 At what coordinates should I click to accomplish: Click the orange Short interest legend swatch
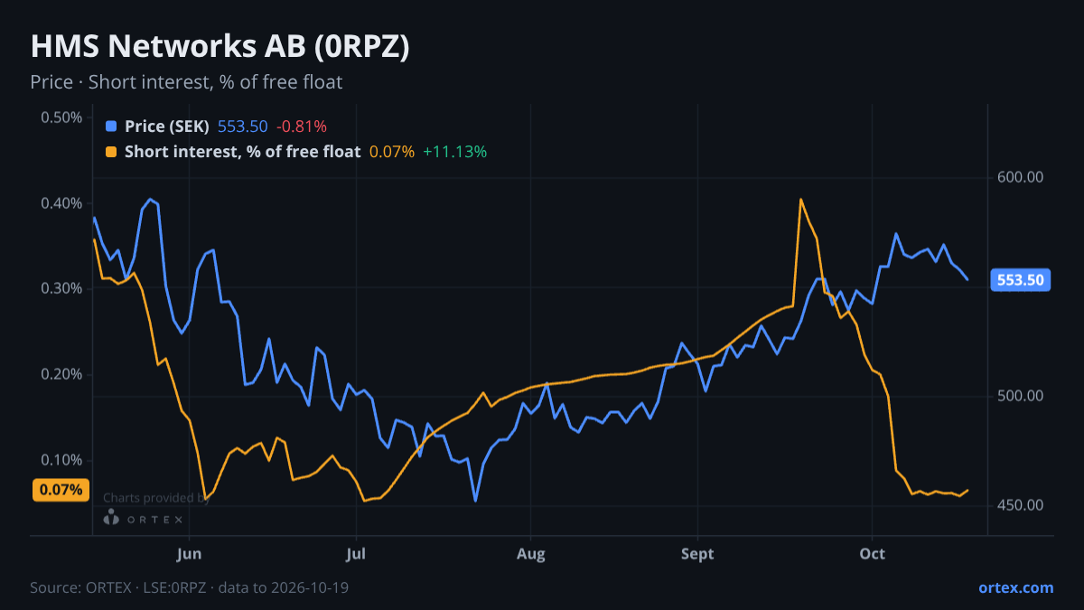111,152
